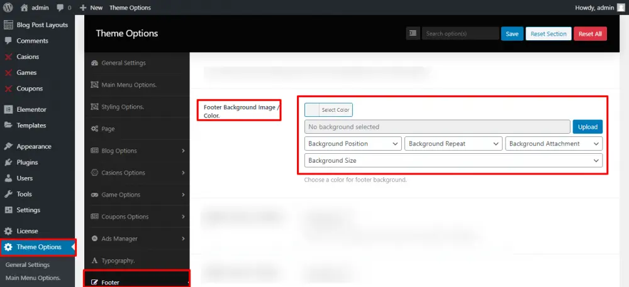Click the General Settings dashboard icon
The width and height of the screenshot is (629, 287).
click(x=95, y=63)
